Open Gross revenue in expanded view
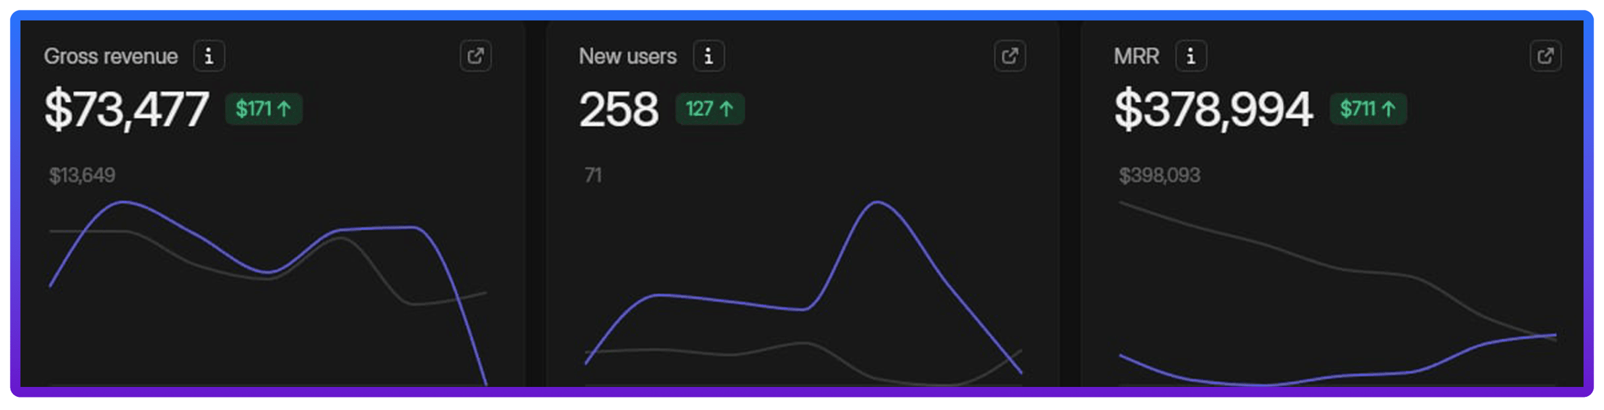The width and height of the screenshot is (1604, 410). point(475,56)
